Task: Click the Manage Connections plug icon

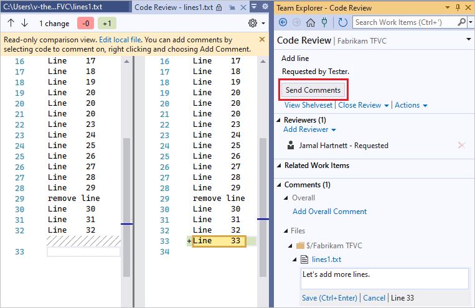Action: click(x=324, y=22)
